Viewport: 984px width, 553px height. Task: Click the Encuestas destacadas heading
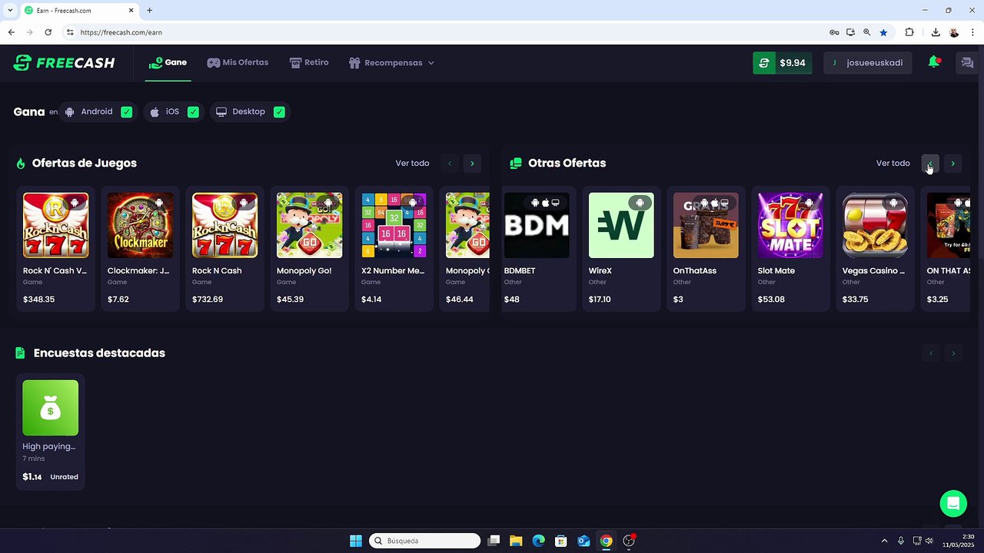pos(99,353)
